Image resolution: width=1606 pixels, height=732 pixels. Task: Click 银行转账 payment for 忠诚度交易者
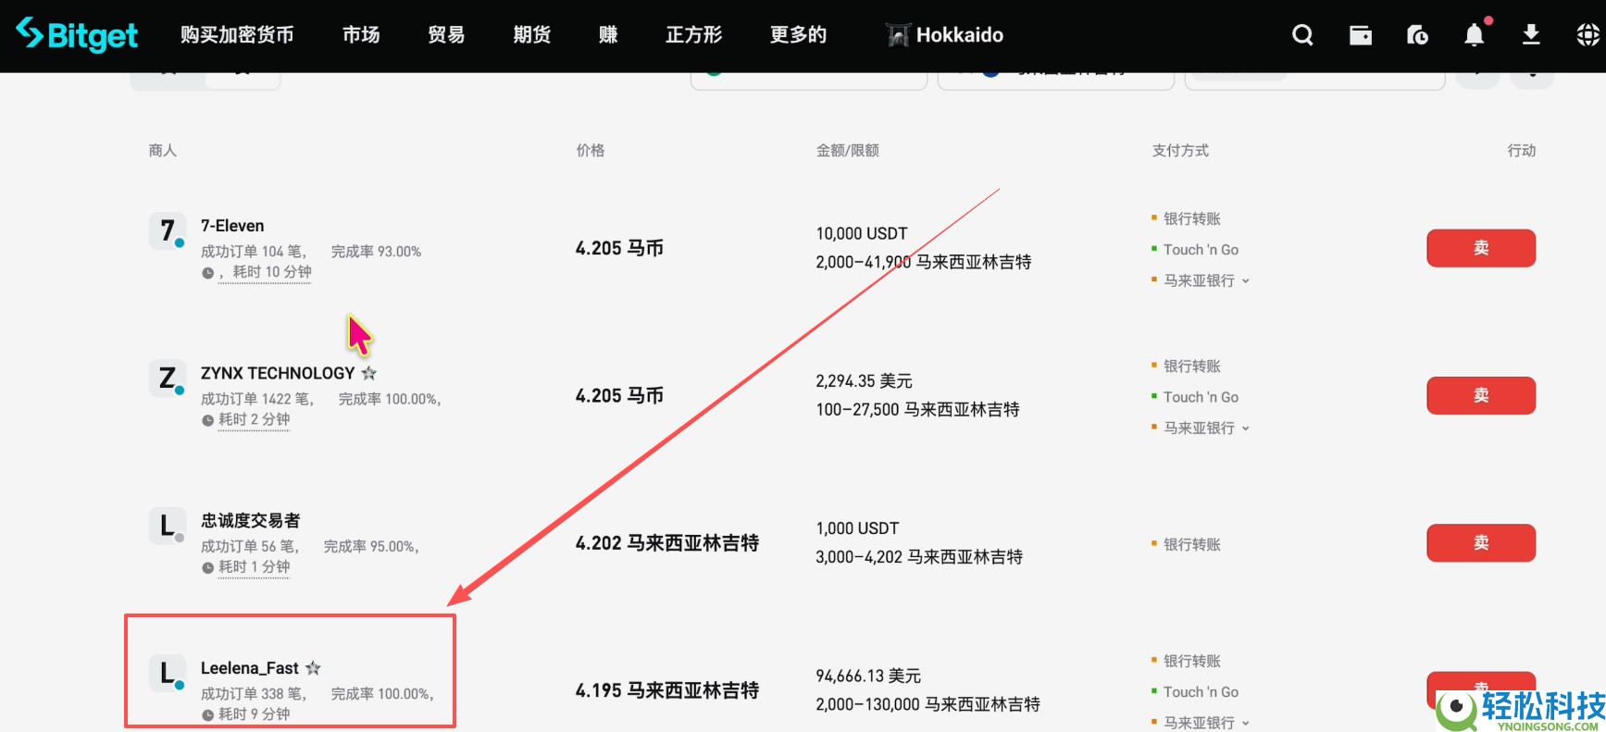[1192, 544]
